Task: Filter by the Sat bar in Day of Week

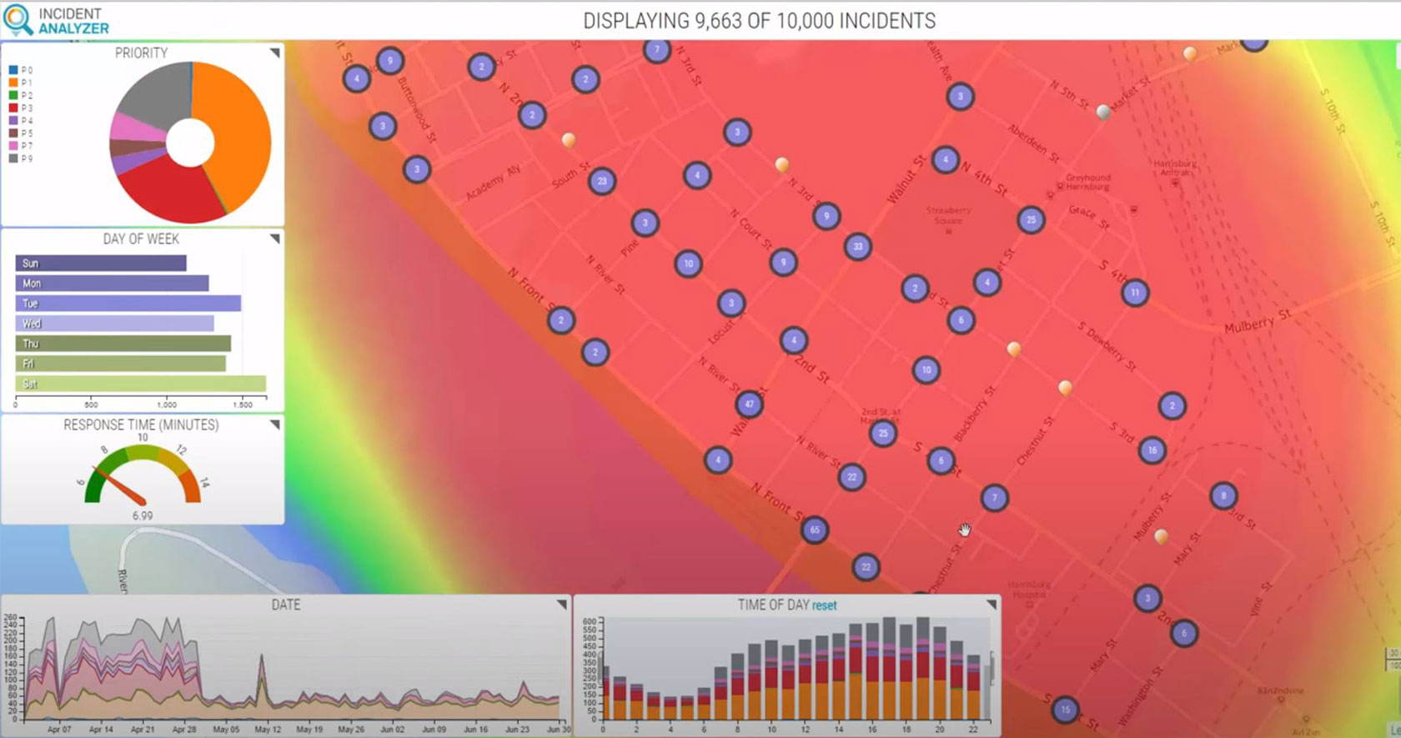Action: pyautogui.click(x=140, y=384)
